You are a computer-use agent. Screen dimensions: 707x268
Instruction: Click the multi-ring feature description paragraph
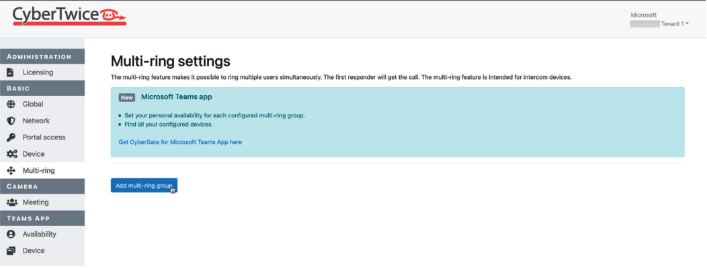pyautogui.click(x=341, y=77)
